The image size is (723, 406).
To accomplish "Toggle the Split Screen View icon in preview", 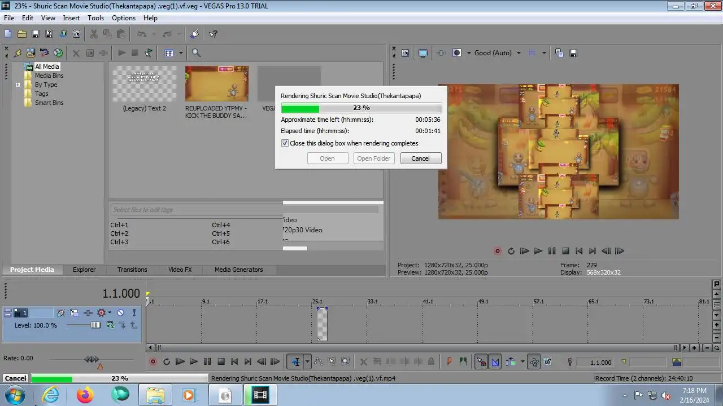I will tap(457, 53).
